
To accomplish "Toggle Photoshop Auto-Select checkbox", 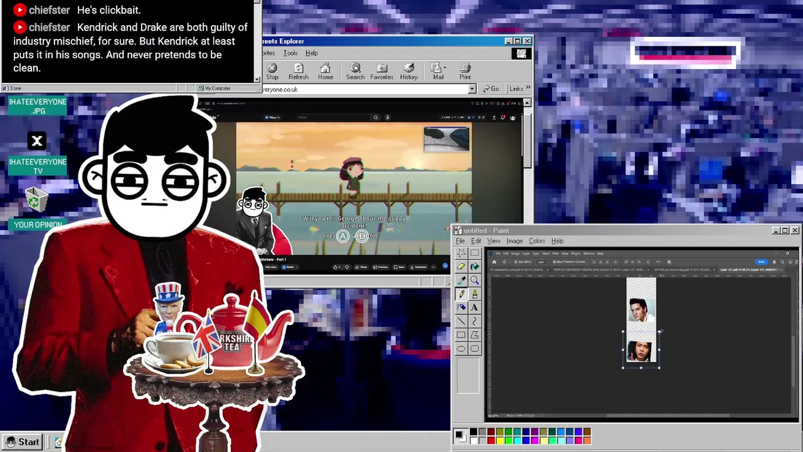I will pos(517,262).
